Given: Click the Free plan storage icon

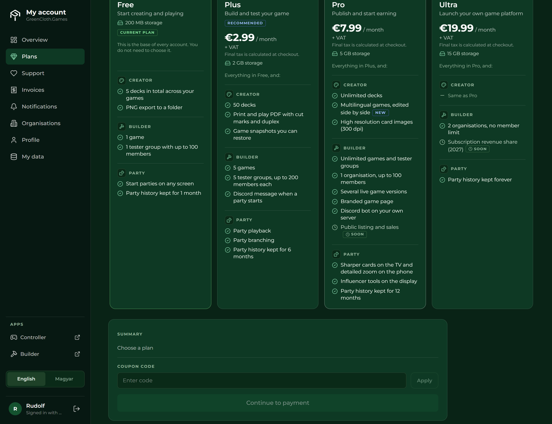Looking at the screenshot, I should [120, 23].
